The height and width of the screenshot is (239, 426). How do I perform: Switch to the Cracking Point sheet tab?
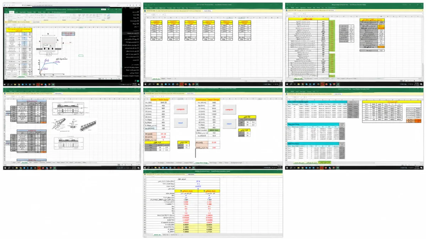[x=31, y=76]
